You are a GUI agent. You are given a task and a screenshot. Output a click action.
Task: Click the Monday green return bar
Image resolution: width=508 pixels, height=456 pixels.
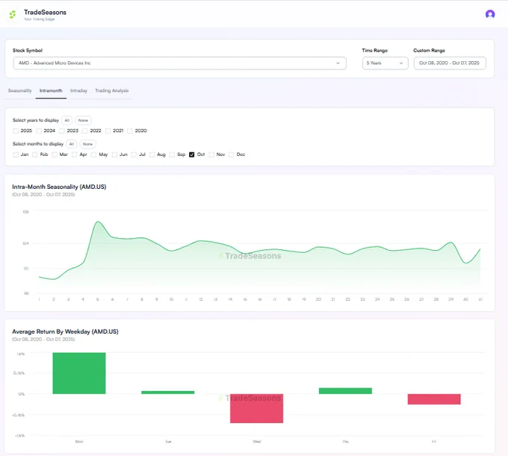tap(79, 373)
